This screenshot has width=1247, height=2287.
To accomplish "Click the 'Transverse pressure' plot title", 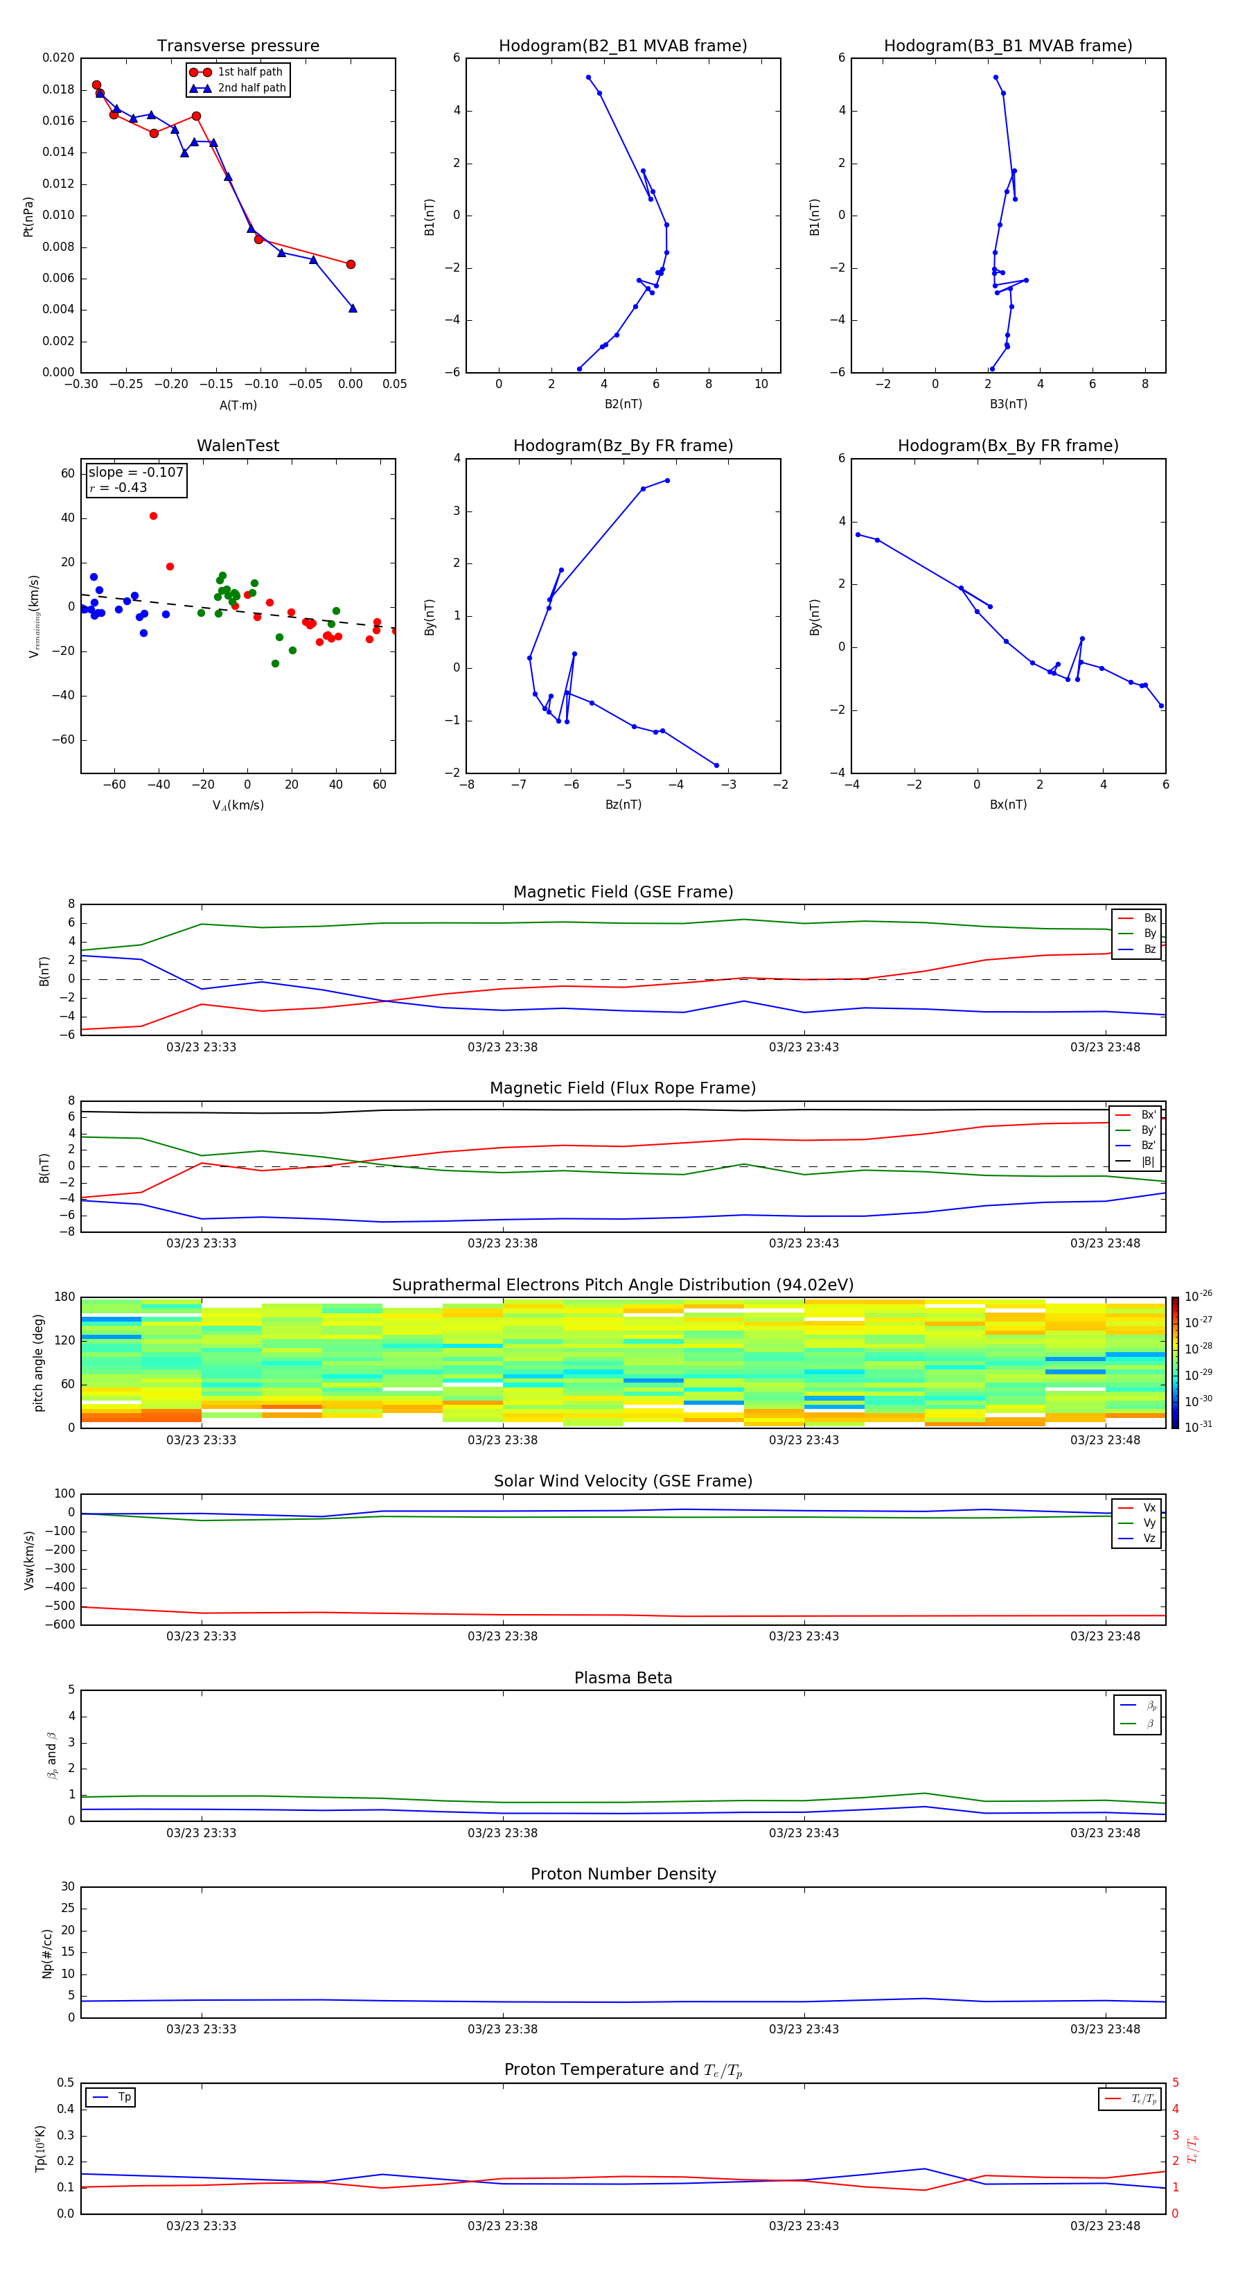I will click(238, 46).
